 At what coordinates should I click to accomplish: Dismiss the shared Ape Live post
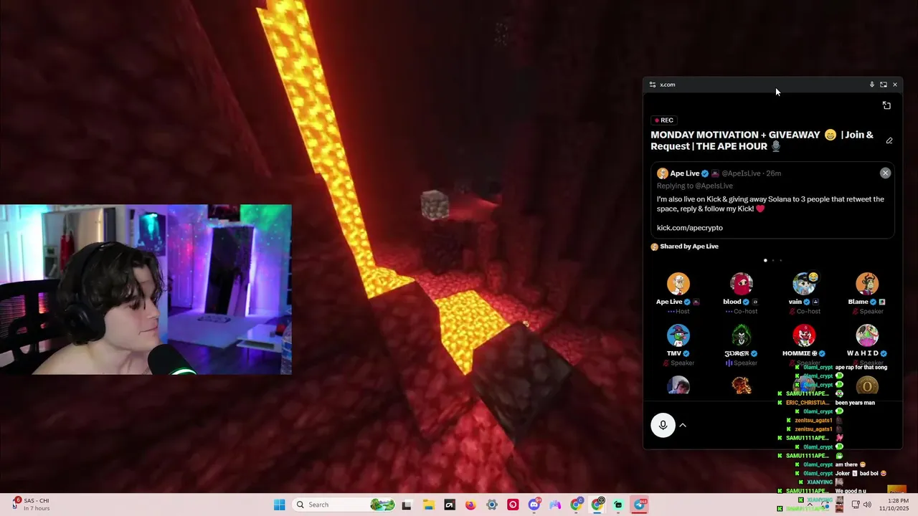pyautogui.click(x=885, y=173)
